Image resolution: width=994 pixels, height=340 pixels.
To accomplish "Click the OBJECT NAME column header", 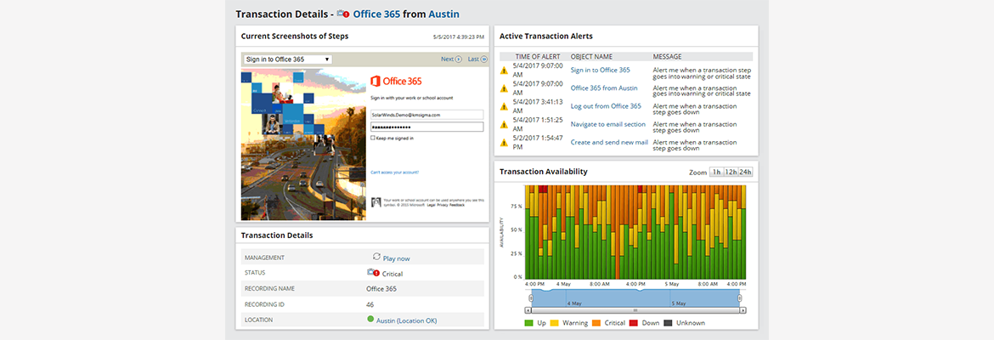I will pyautogui.click(x=591, y=56).
